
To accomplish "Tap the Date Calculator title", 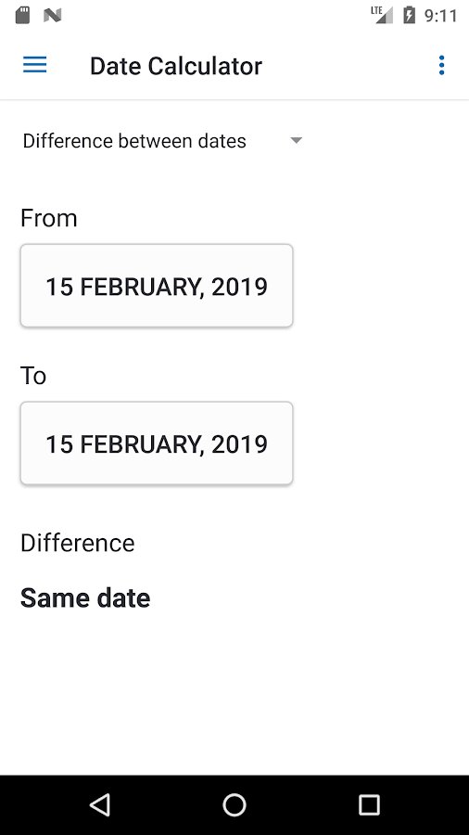I will [176, 66].
